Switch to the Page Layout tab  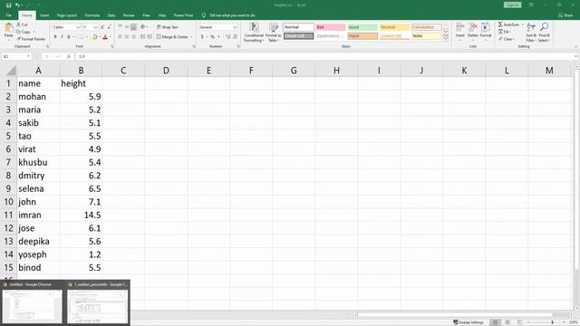66,15
